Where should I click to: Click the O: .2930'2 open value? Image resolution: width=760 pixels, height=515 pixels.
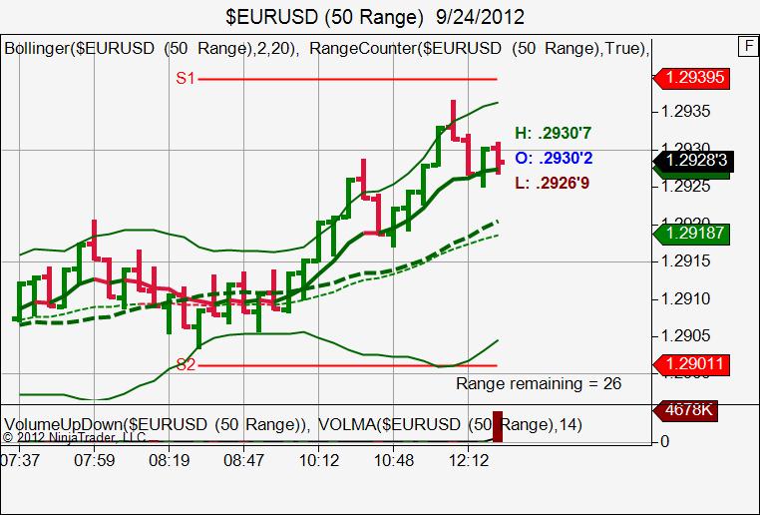coord(554,158)
